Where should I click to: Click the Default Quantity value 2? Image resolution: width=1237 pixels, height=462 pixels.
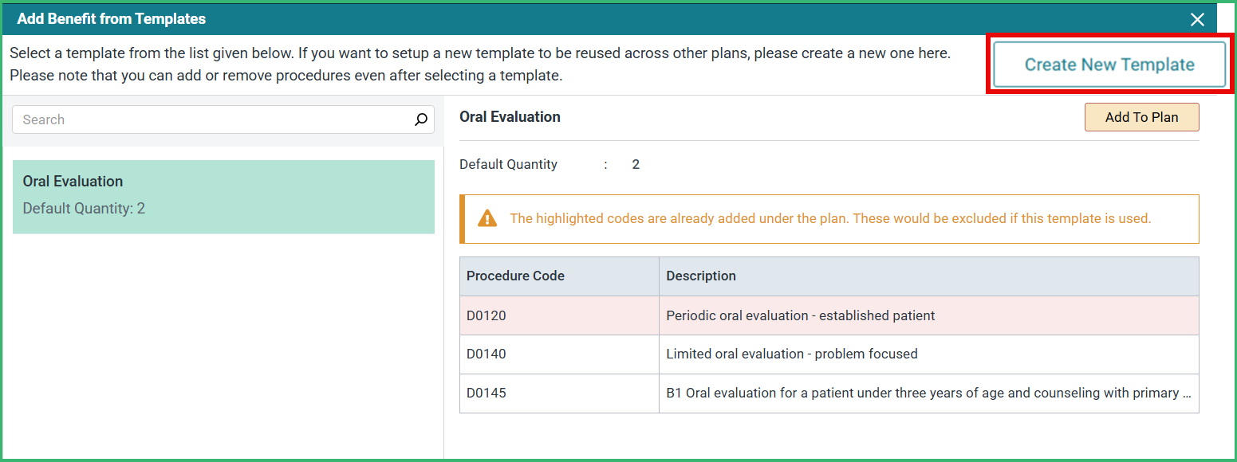(636, 165)
